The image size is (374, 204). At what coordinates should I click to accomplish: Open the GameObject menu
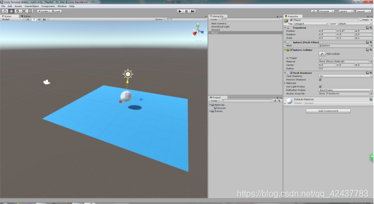tap(31, 6)
